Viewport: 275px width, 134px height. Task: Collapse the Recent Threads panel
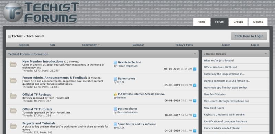click(x=266, y=53)
